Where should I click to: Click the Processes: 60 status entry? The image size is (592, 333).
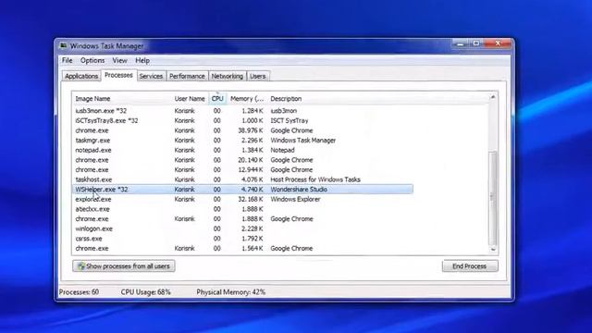point(79,292)
